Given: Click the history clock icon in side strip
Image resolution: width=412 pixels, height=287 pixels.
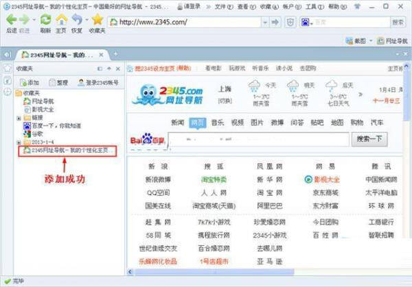Looking at the screenshot, I should pos(8,92).
